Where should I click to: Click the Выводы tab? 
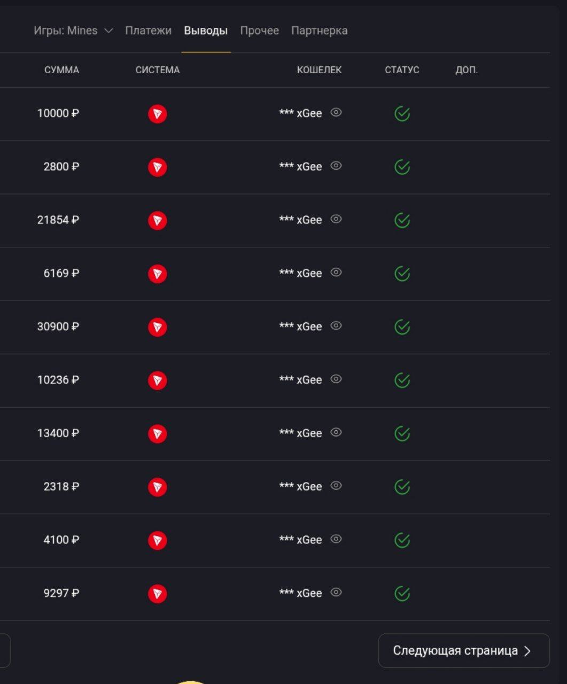(206, 31)
